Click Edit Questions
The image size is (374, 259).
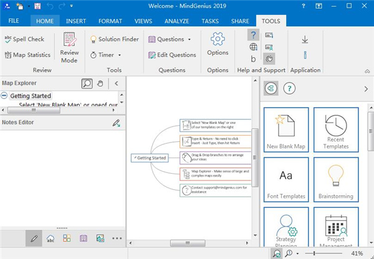click(x=173, y=55)
